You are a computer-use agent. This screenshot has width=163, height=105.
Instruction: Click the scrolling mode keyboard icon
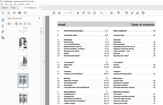click(118, 13)
